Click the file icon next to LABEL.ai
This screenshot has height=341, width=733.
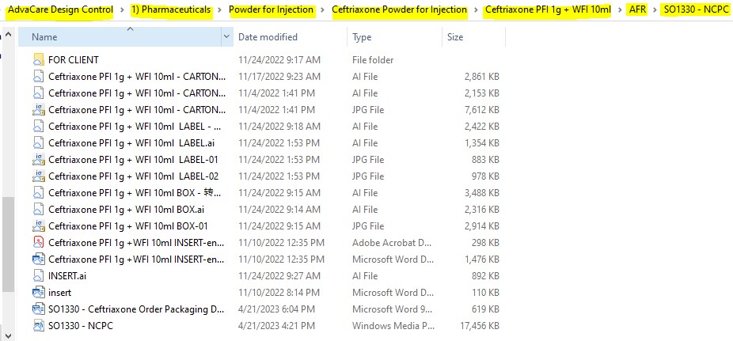38,143
